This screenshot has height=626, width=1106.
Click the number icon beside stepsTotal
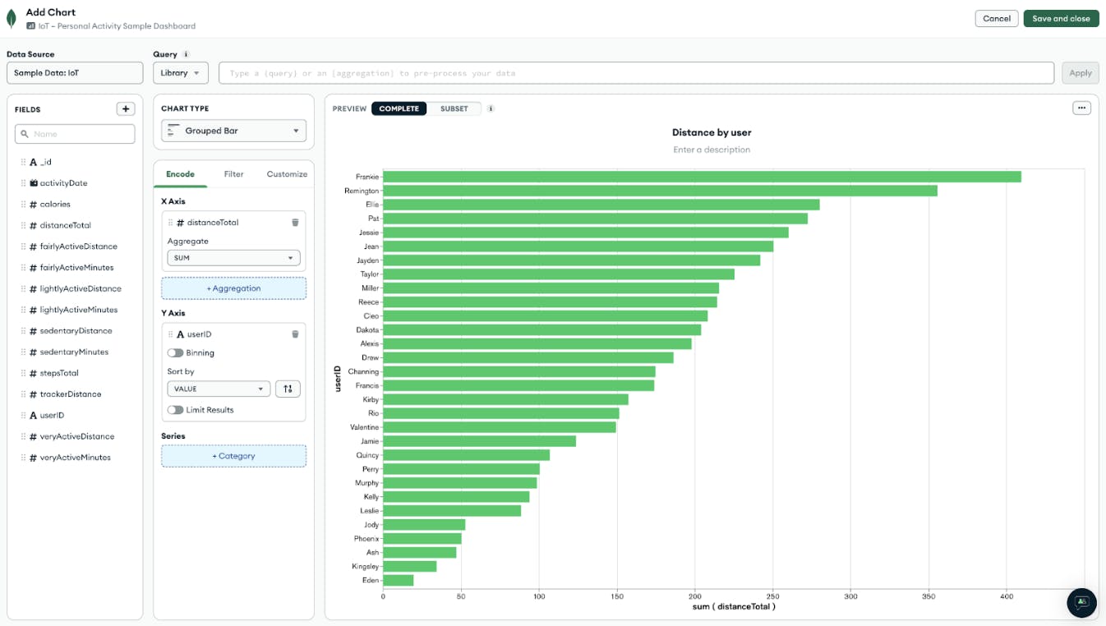tap(33, 373)
